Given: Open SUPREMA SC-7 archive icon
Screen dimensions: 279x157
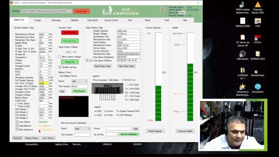Looking at the screenshot, I should (242, 73).
